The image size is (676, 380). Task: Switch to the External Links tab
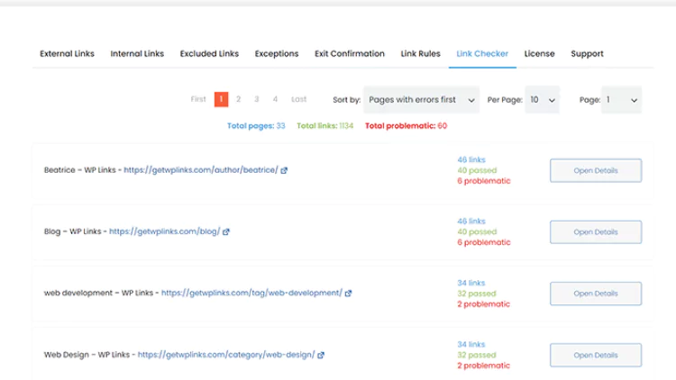point(67,54)
